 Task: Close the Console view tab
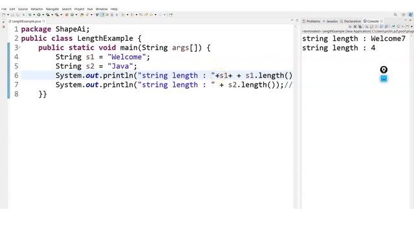coord(382,21)
